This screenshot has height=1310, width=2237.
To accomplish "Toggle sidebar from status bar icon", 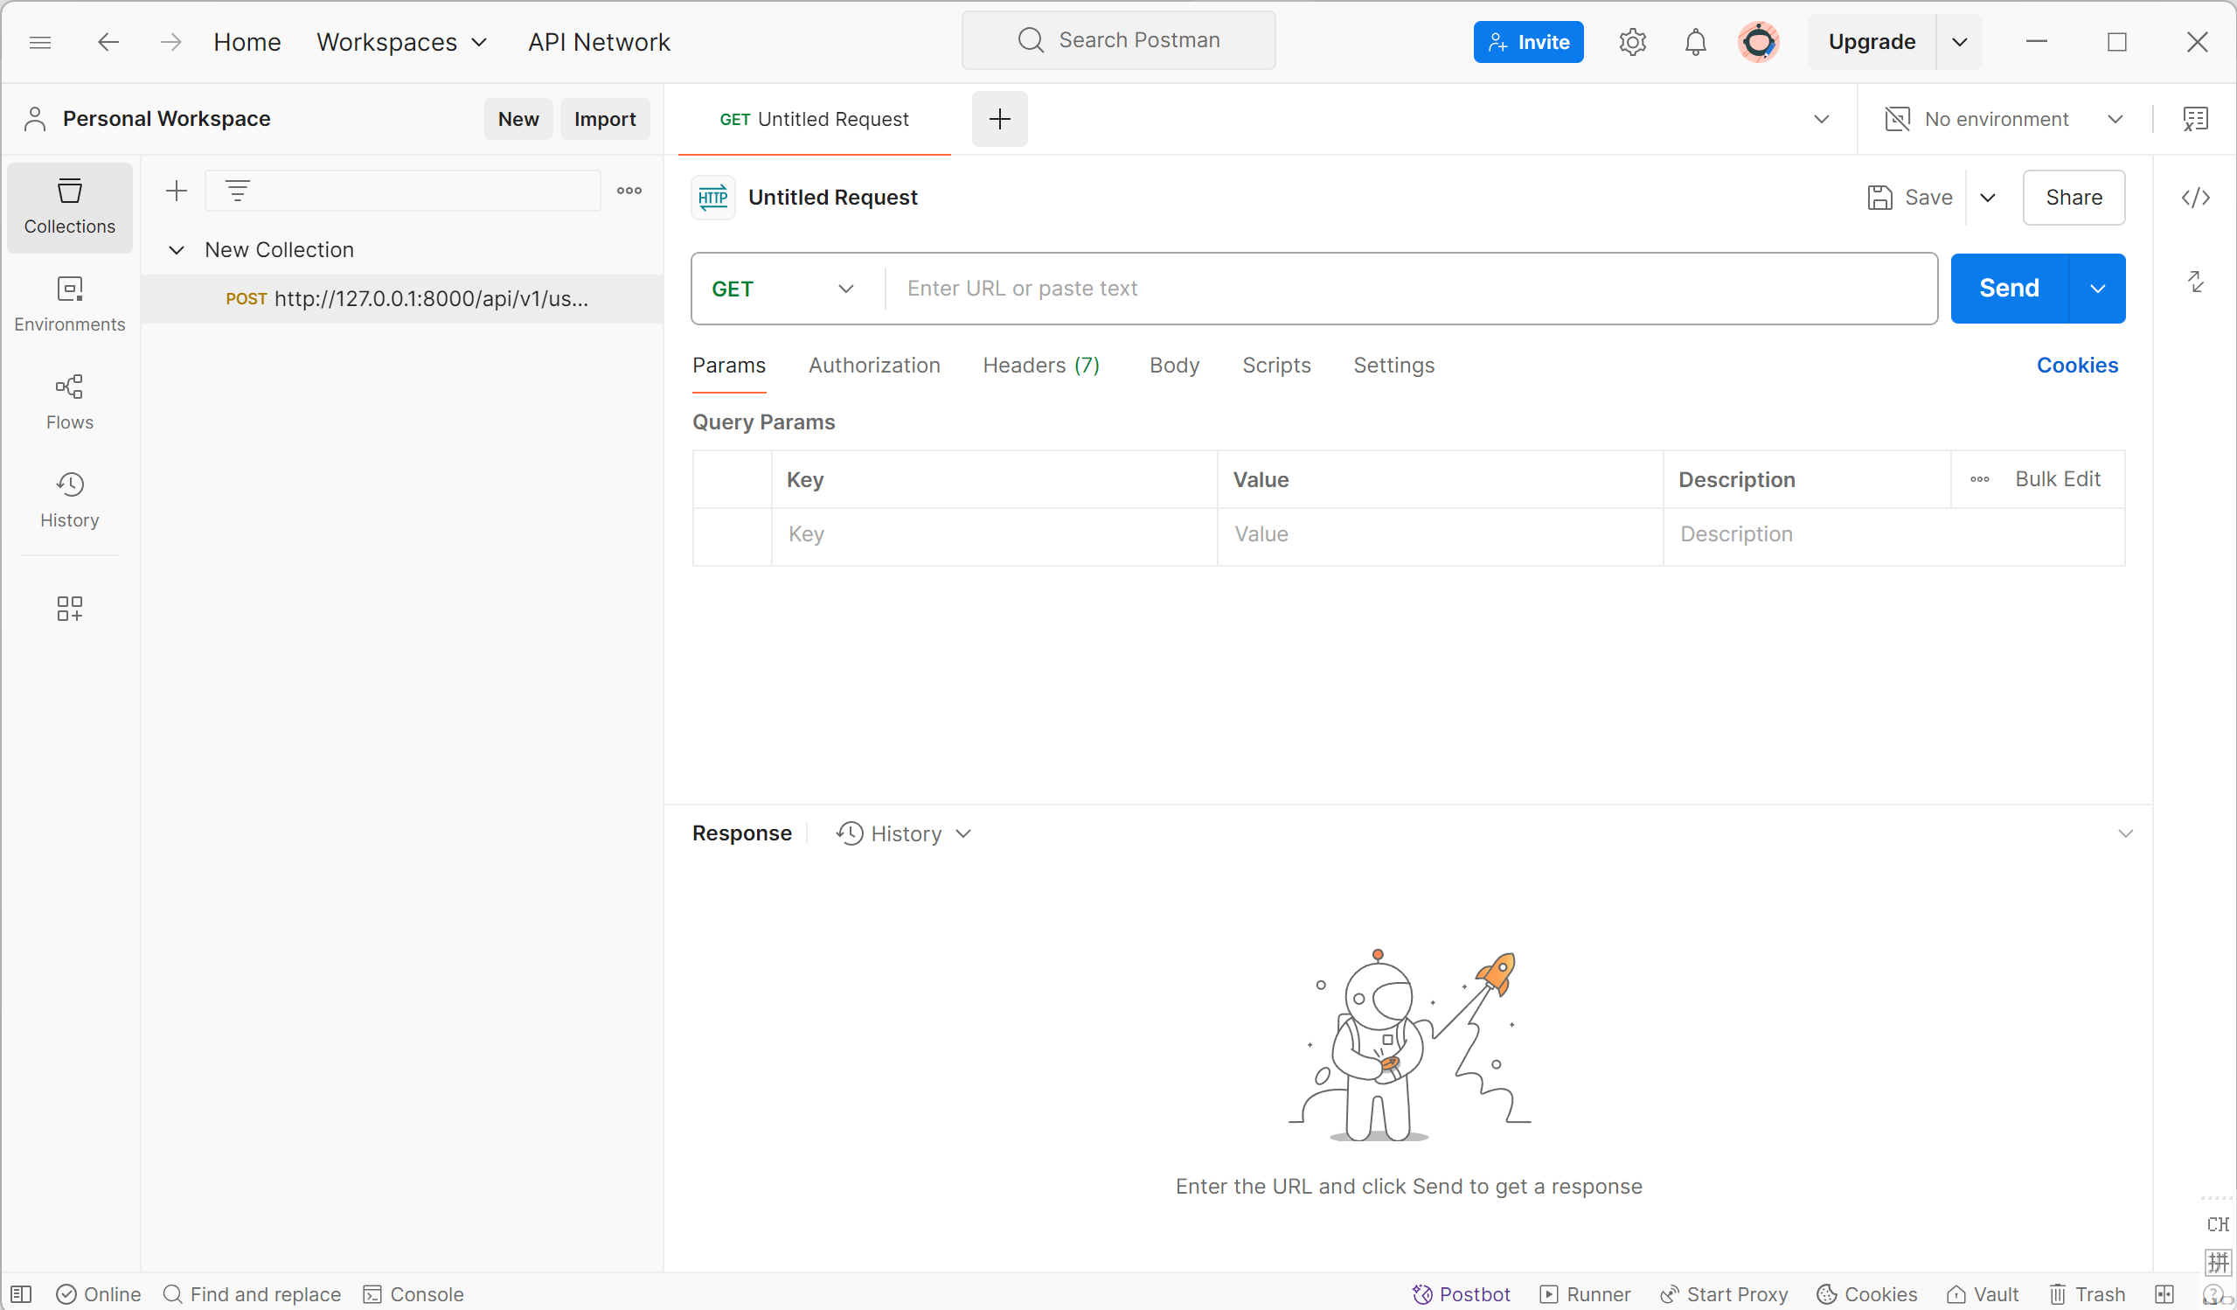I will coord(21,1294).
